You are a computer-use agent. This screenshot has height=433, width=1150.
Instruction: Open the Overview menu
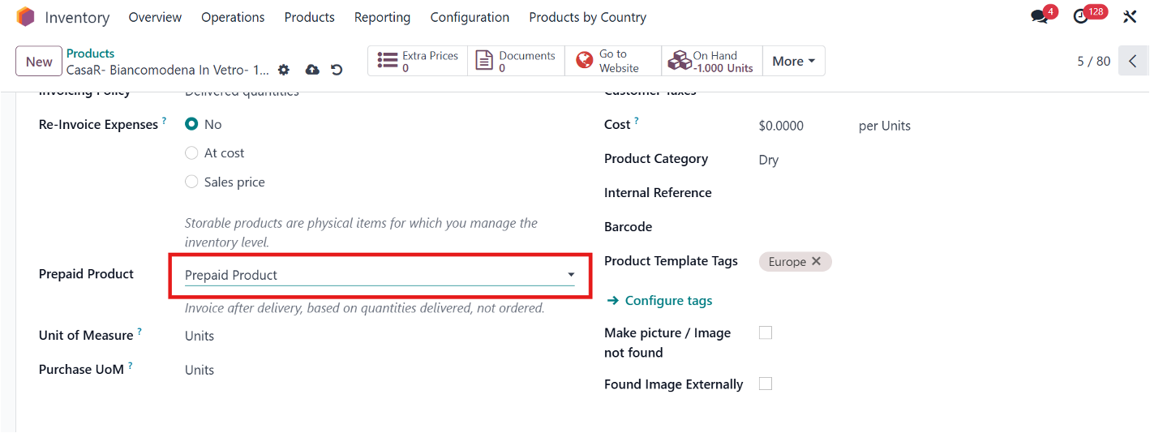(155, 17)
